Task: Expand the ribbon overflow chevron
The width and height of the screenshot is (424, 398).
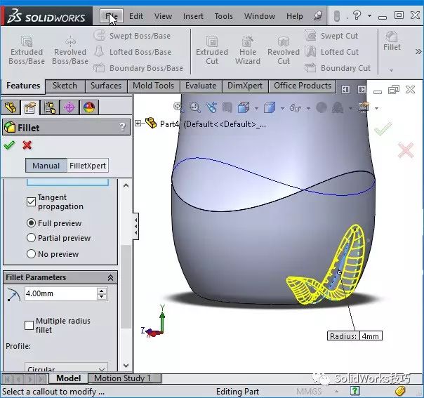Action: point(418,51)
